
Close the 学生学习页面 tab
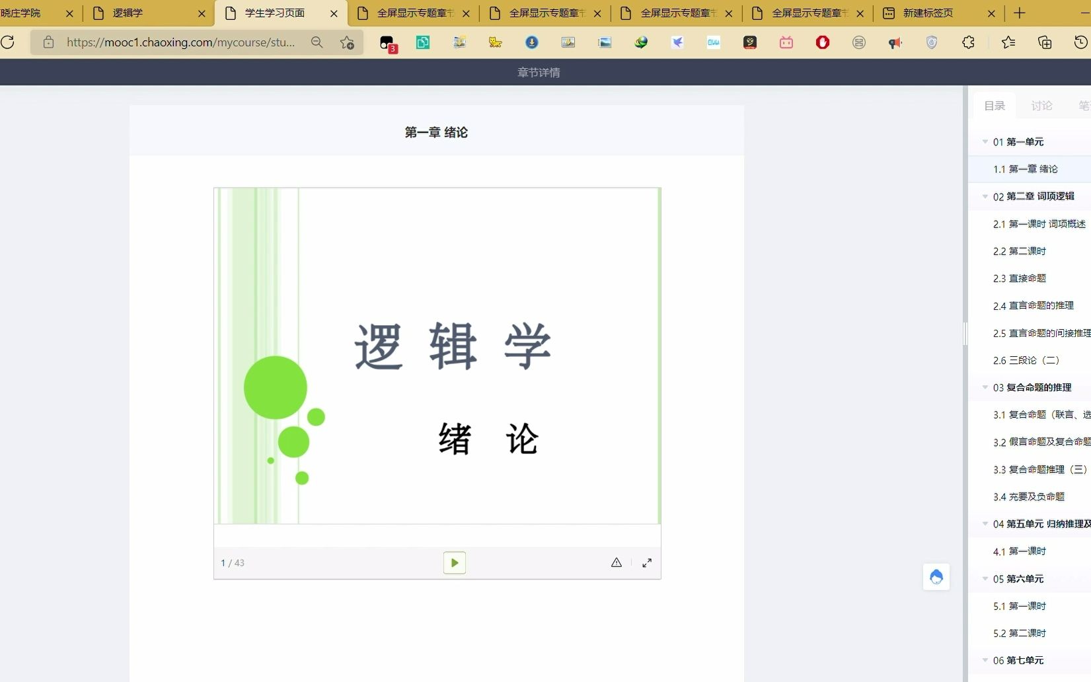(334, 13)
